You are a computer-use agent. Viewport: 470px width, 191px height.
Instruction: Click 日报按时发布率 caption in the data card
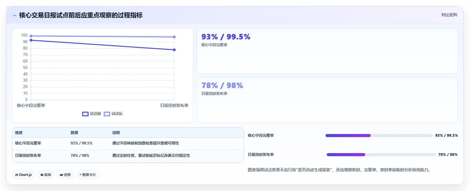tap(214, 94)
